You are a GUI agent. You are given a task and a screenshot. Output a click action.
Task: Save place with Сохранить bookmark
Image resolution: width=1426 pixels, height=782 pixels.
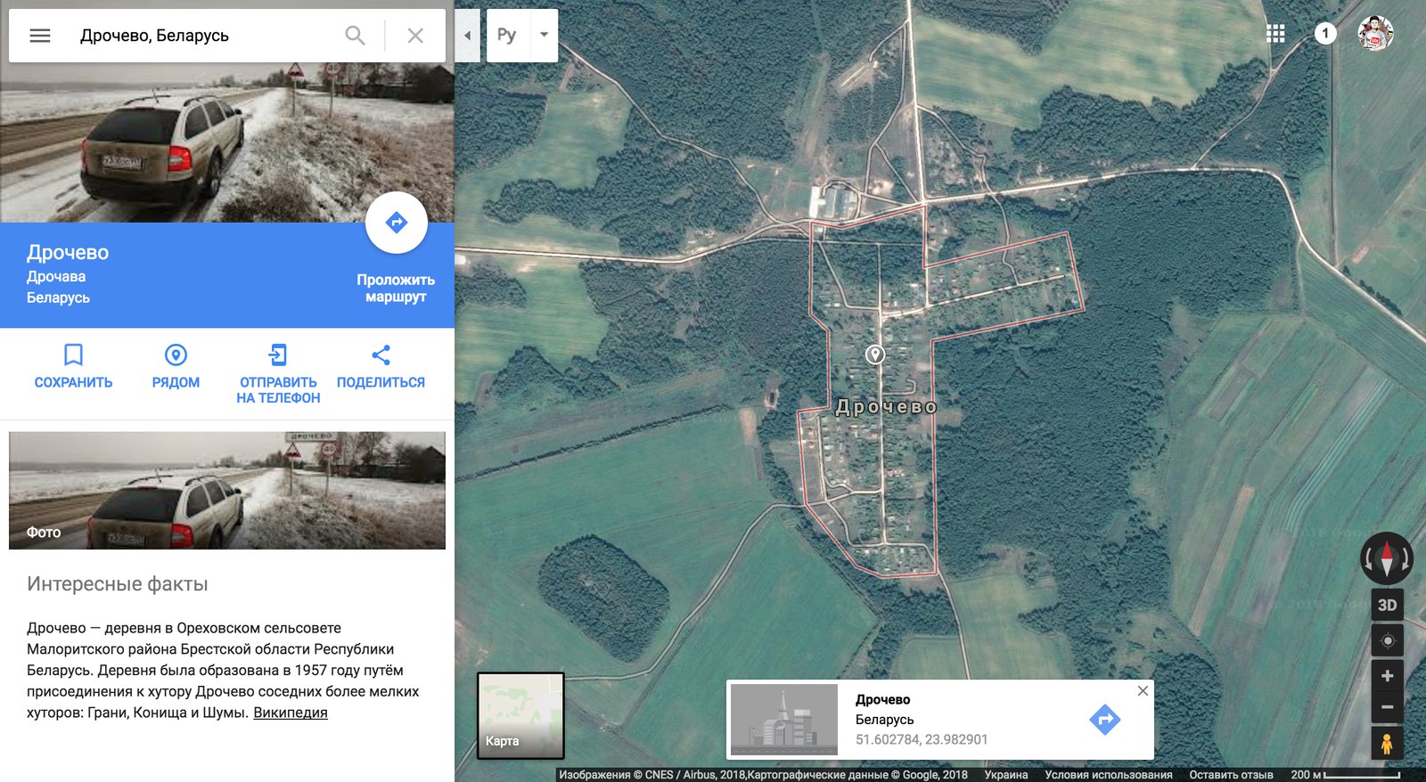(x=73, y=366)
